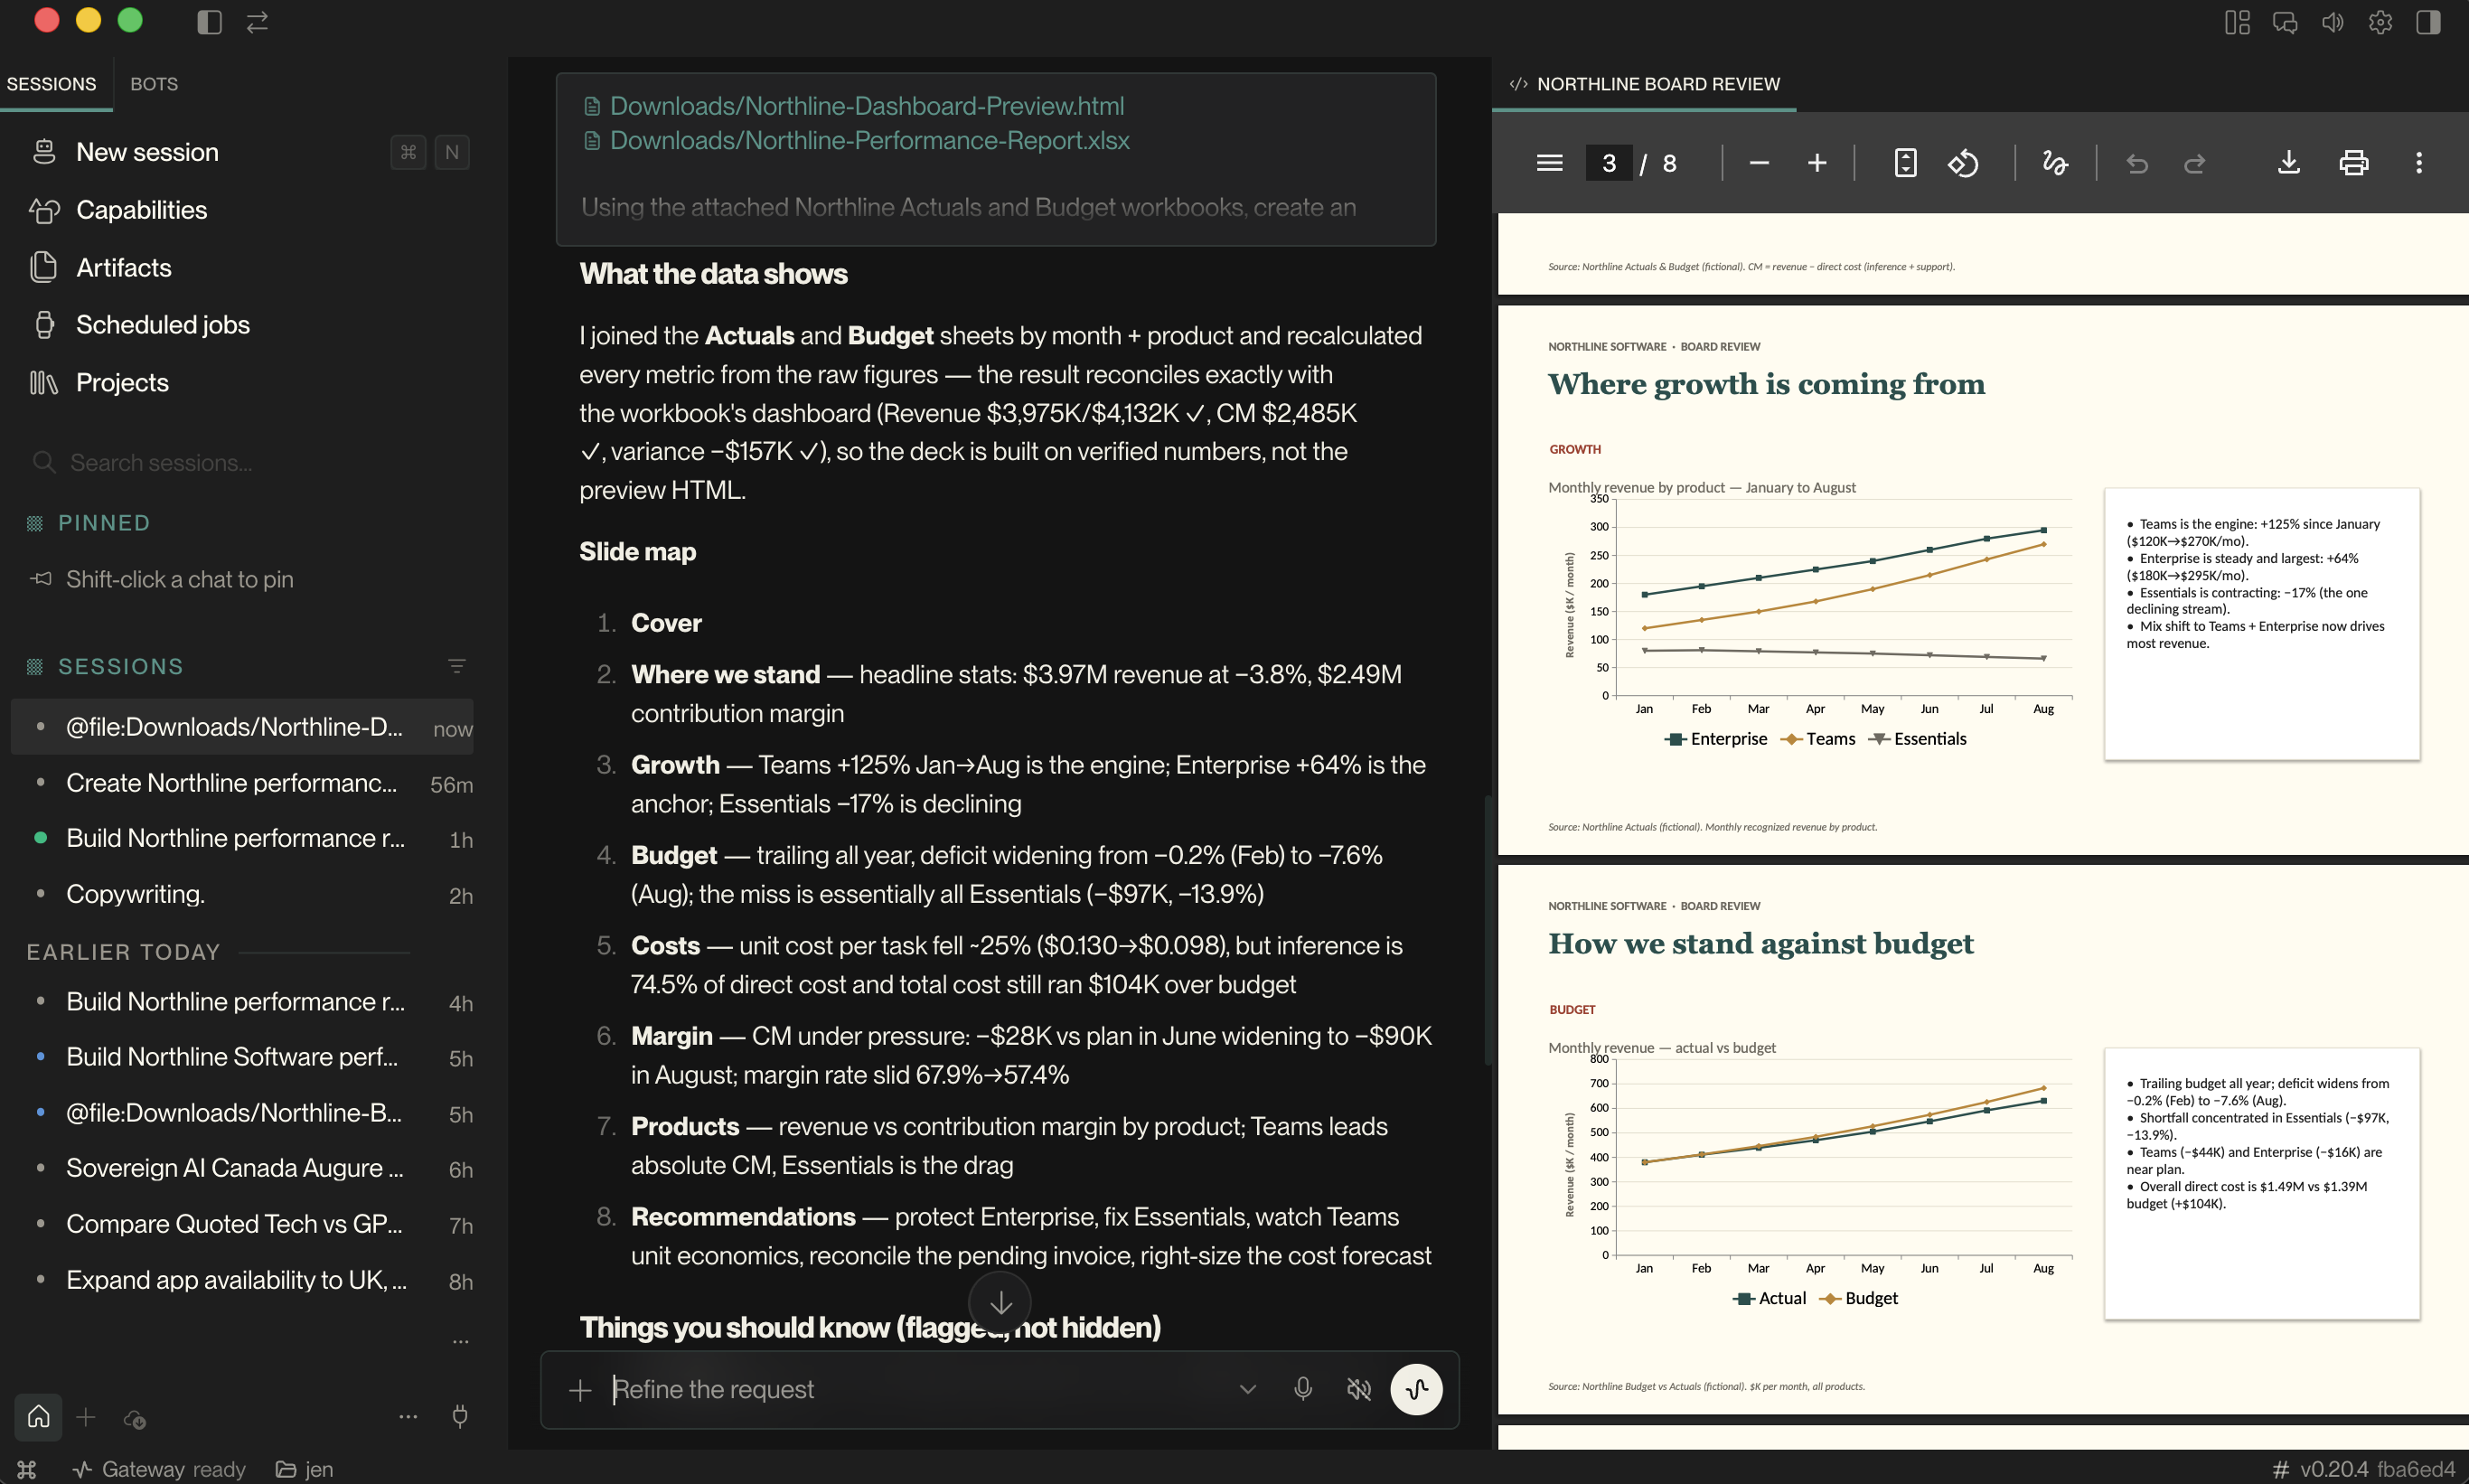Expand the message box dropdown chevron
The image size is (2469, 1484).
click(1247, 1389)
